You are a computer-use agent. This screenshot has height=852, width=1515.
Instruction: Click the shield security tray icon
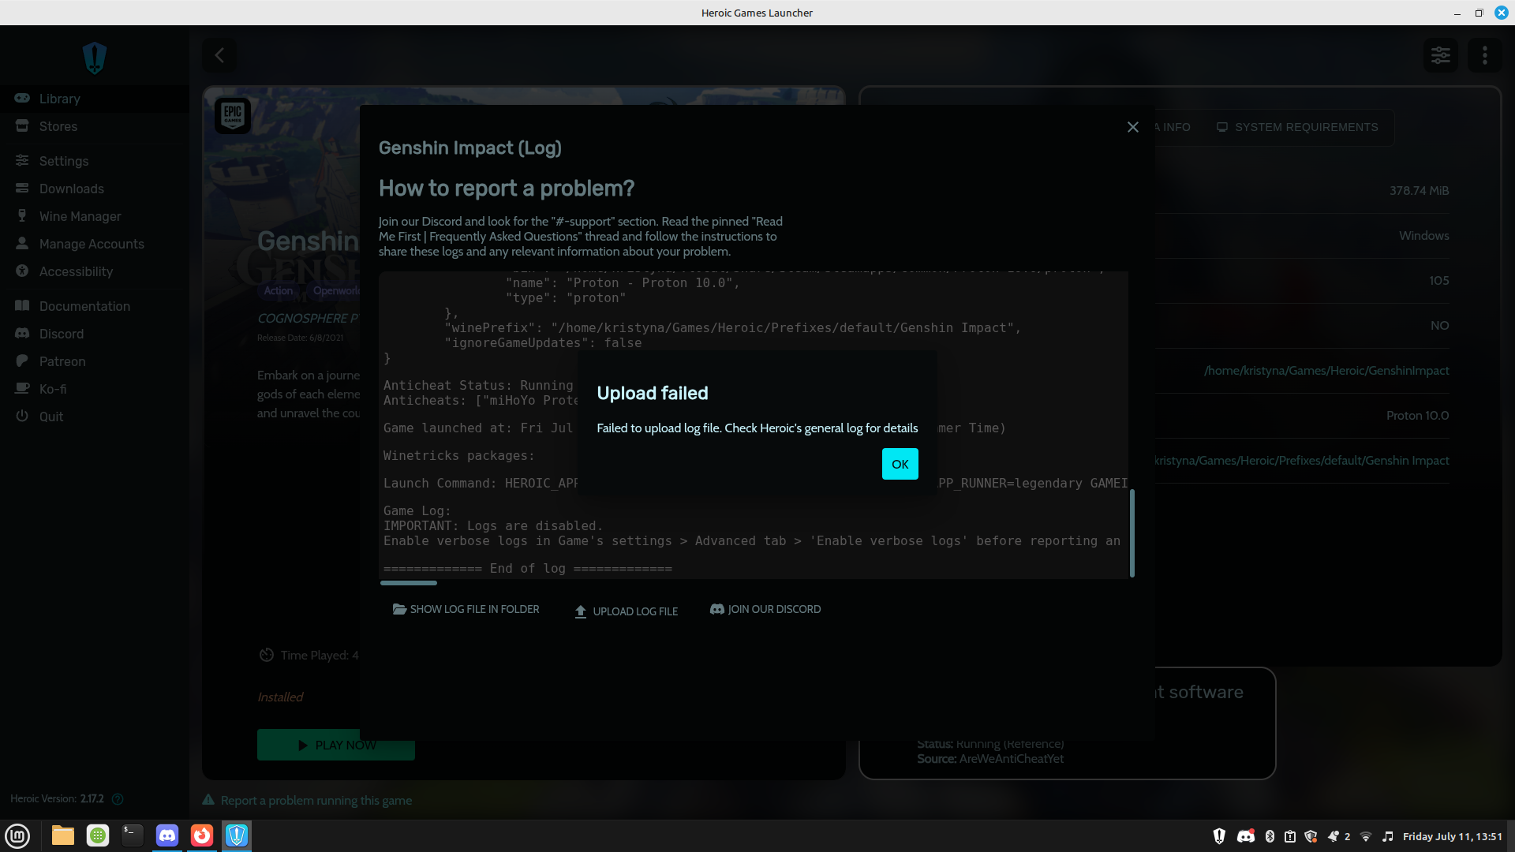1311,836
